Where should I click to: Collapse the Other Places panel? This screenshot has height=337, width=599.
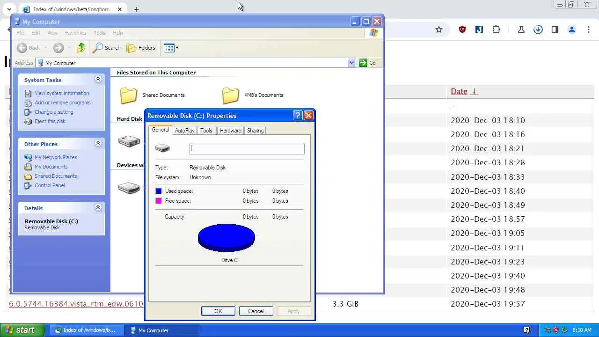pyautogui.click(x=98, y=143)
